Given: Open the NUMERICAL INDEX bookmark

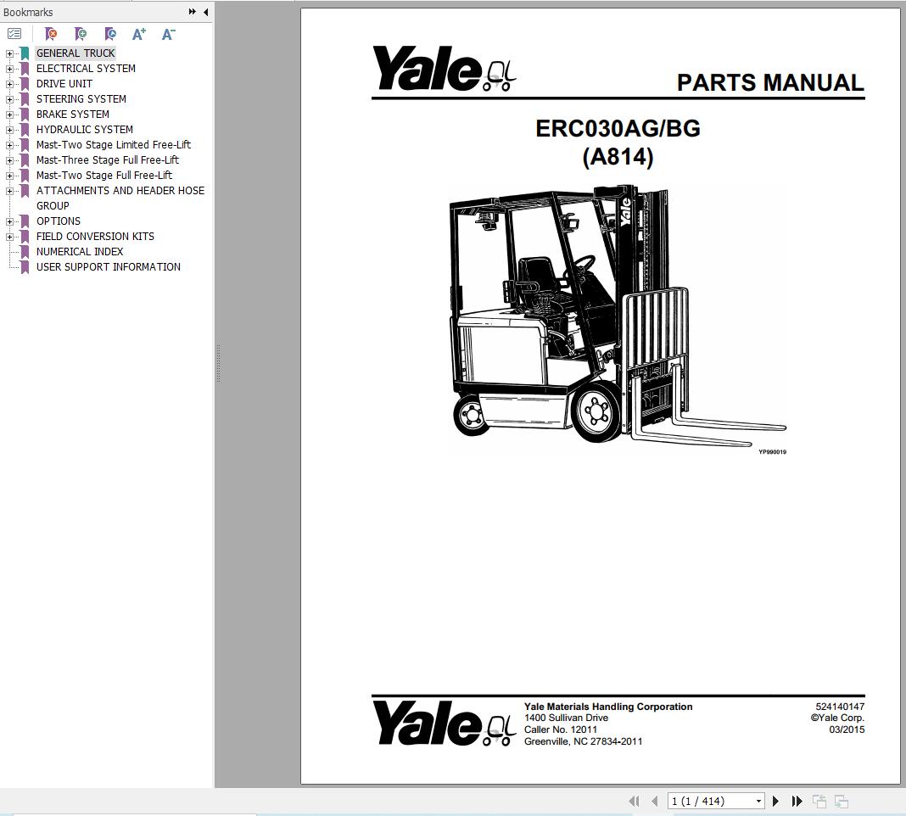Looking at the screenshot, I should tap(80, 251).
